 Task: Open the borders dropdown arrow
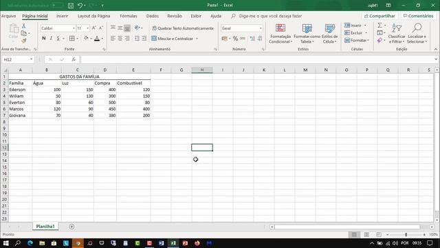click(x=77, y=39)
